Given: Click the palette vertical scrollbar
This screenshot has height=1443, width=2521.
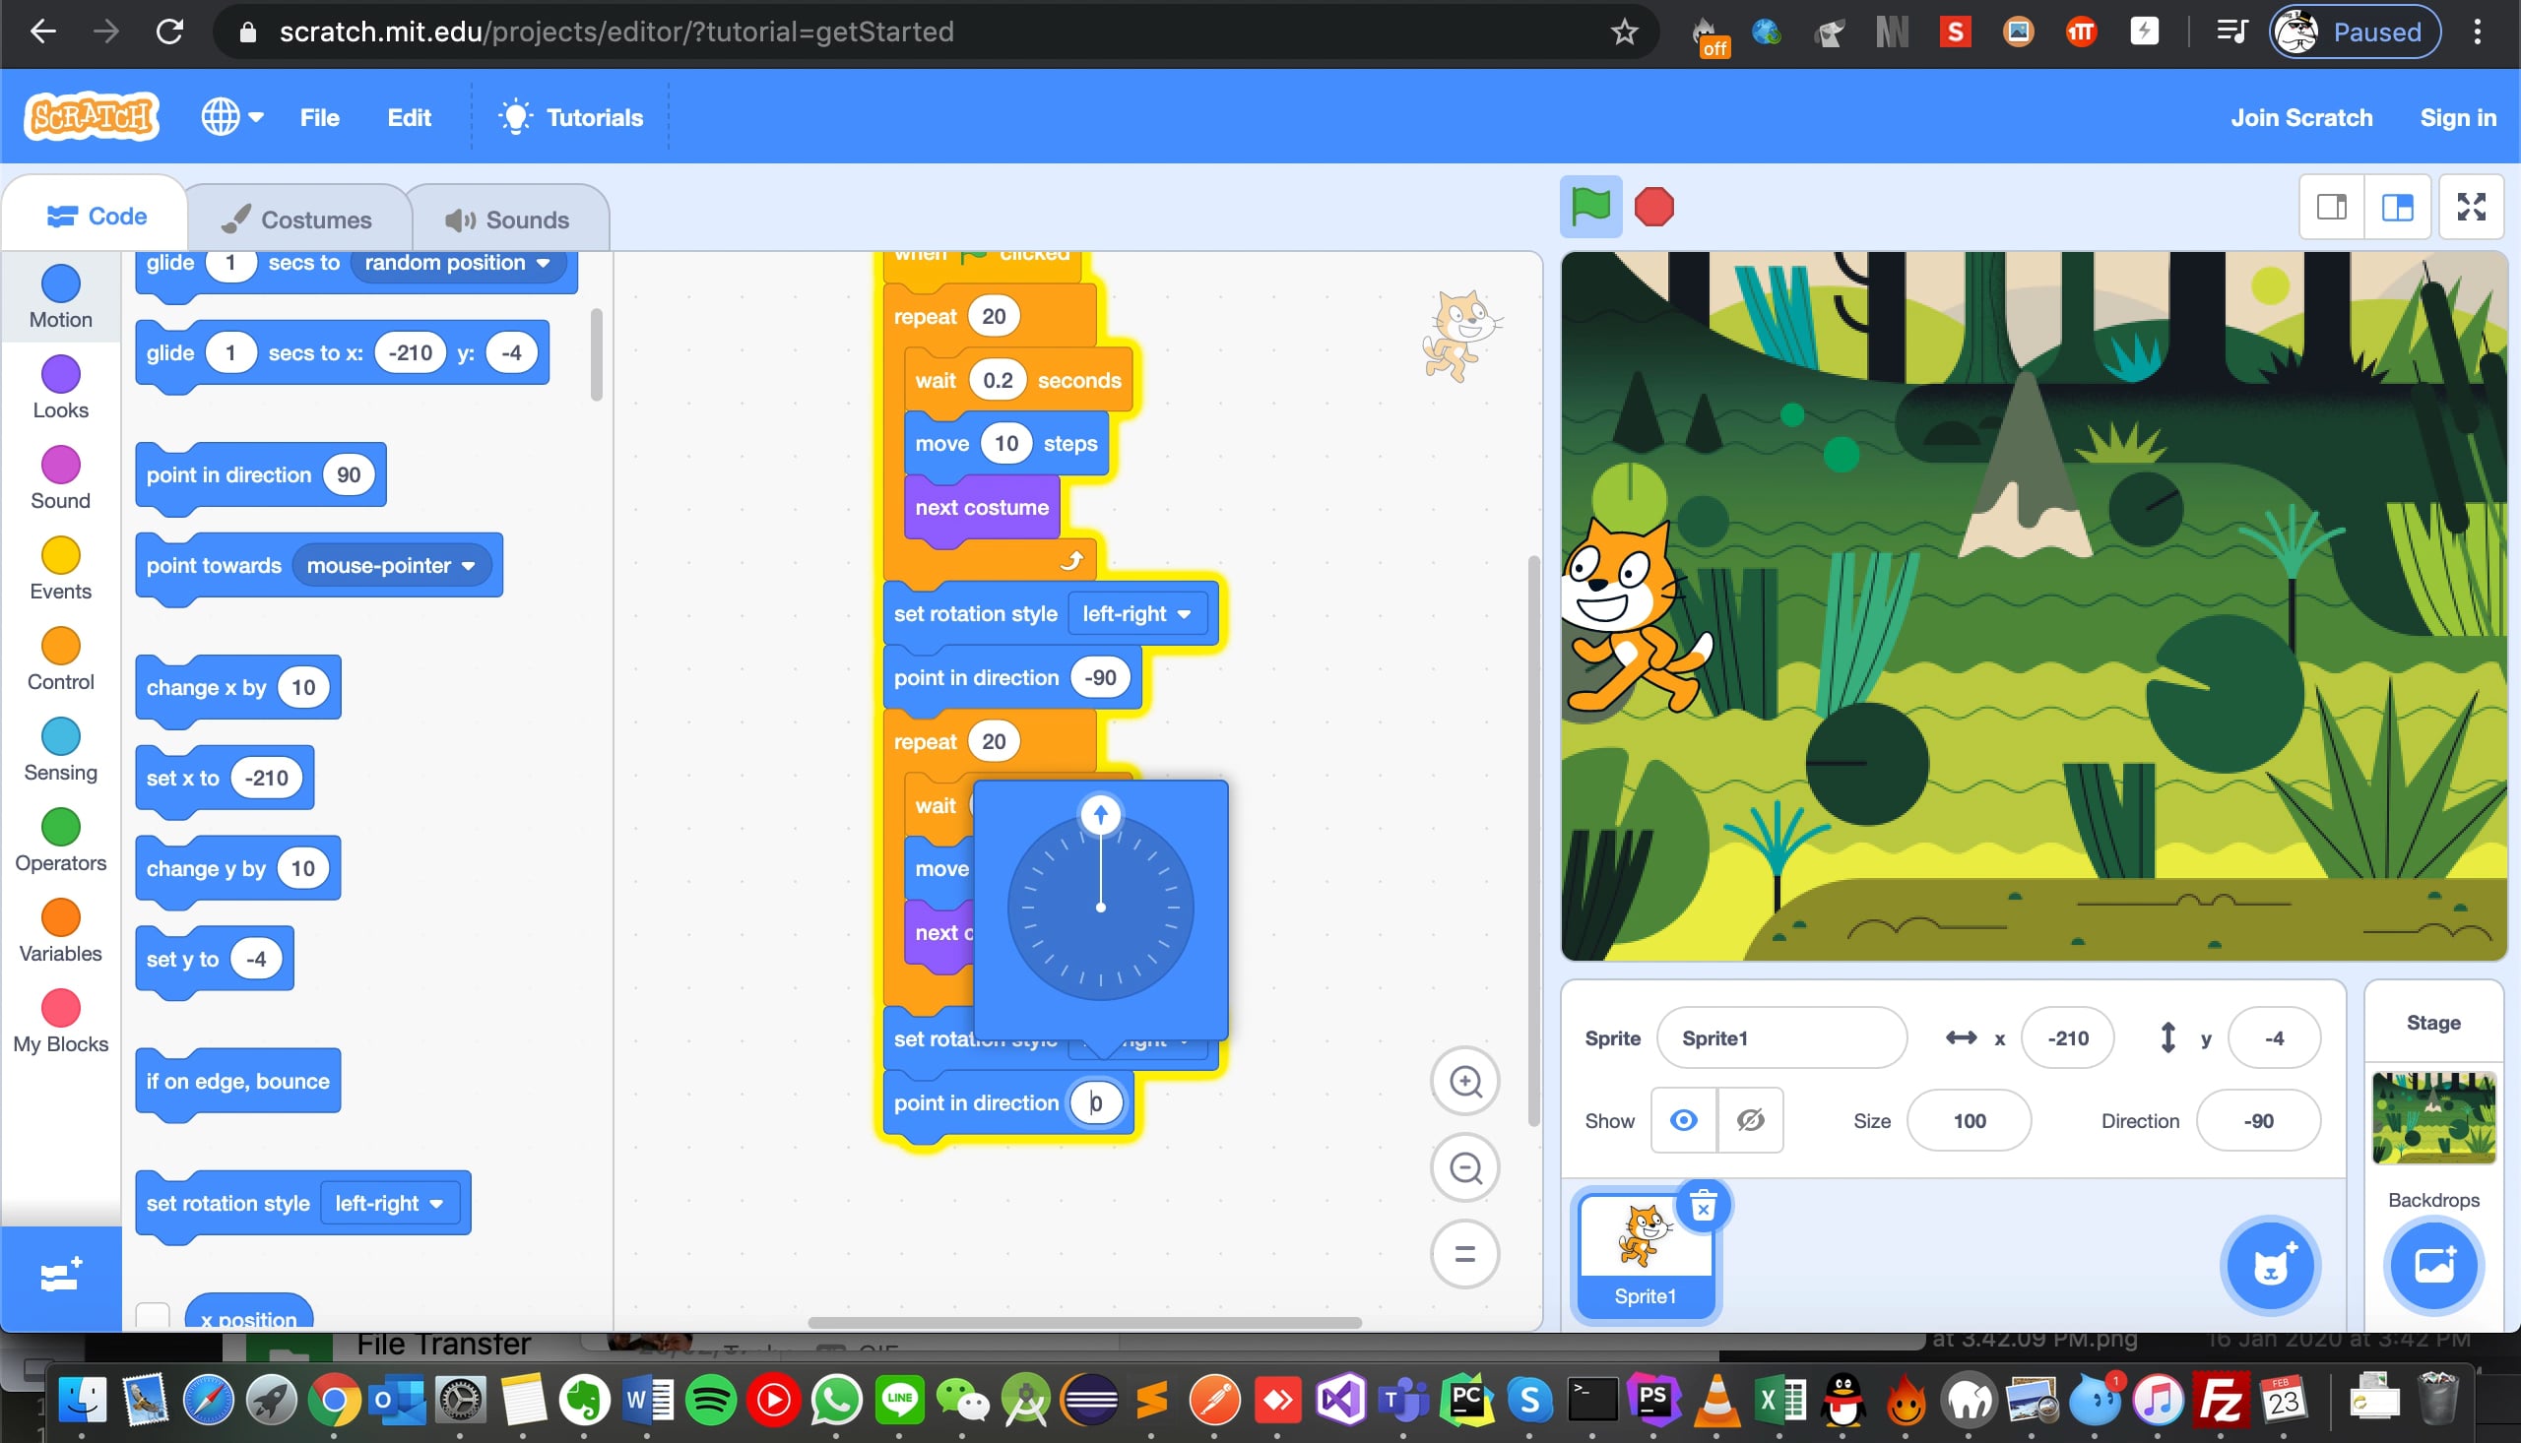Looking at the screenshot, I should pos(596,354).
